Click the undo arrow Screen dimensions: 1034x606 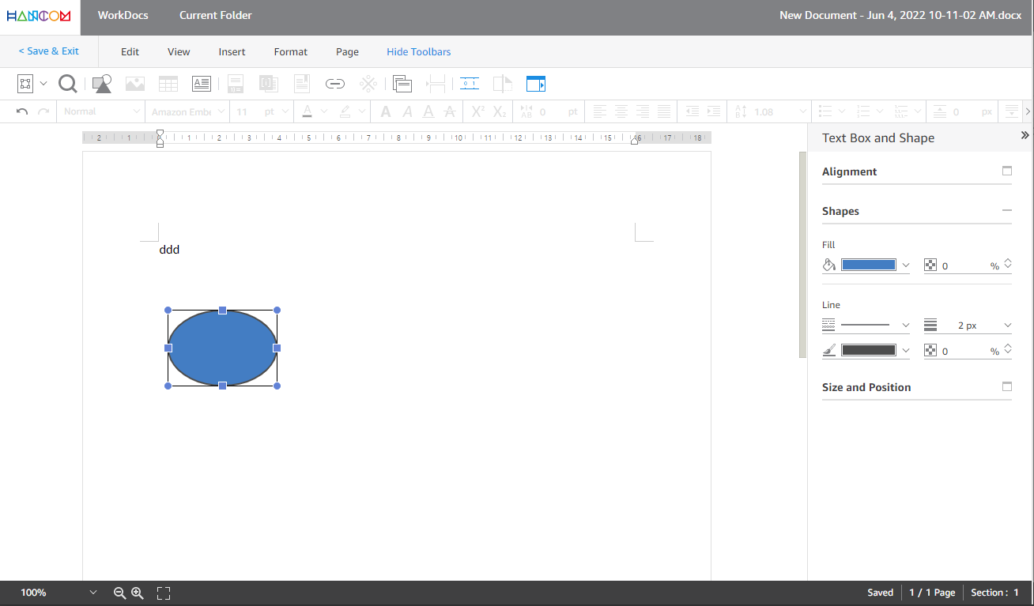tap(22, 111)
